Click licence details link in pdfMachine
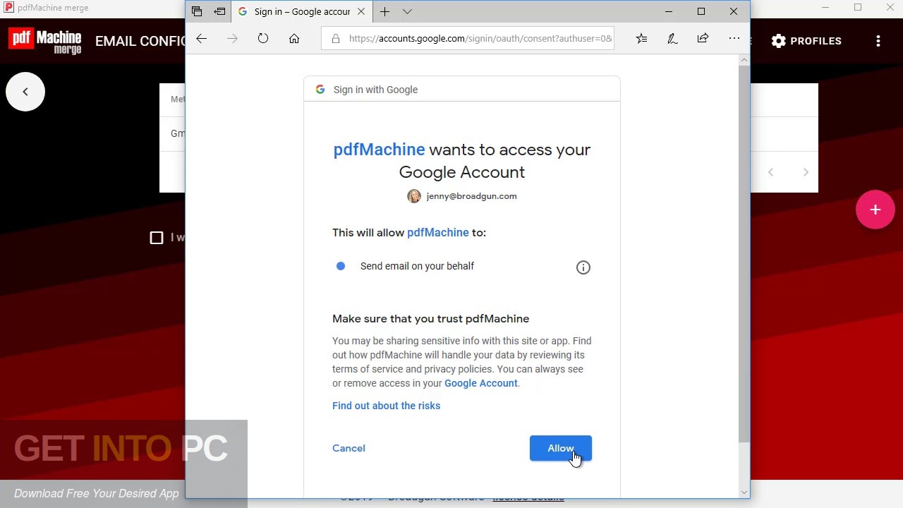The image size is (903, 508). pos(528,497)
